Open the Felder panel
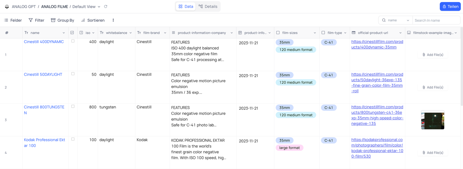Image resolution: width=463 pixels, height=169 pixels. (13, 20)
